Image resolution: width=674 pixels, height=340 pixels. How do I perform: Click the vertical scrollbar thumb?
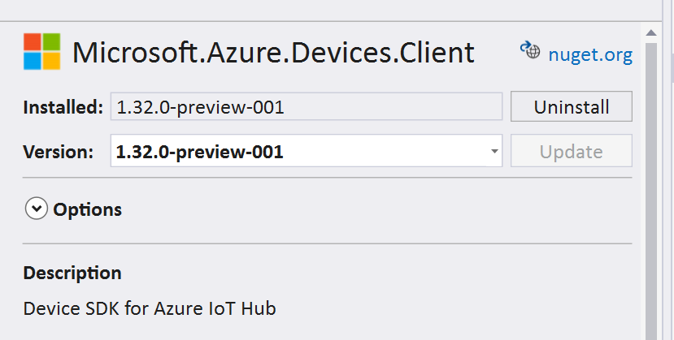[x=650, y=191]
